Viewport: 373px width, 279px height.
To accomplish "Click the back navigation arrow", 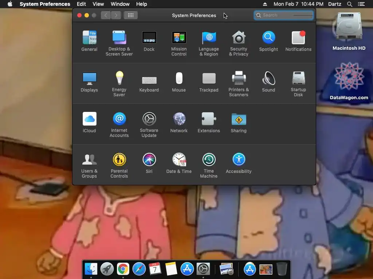I will pos(106,15).
